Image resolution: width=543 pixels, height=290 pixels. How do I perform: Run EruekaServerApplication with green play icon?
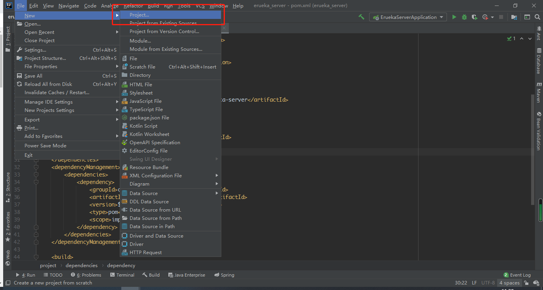[454, 17]
